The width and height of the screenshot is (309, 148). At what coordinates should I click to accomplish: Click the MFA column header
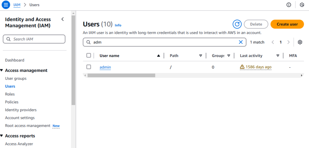293,56
